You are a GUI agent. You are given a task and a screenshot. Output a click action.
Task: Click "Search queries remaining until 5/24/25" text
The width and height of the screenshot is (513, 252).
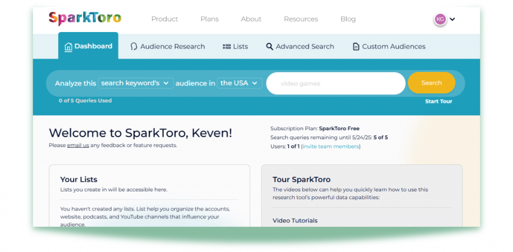point(321,137)
